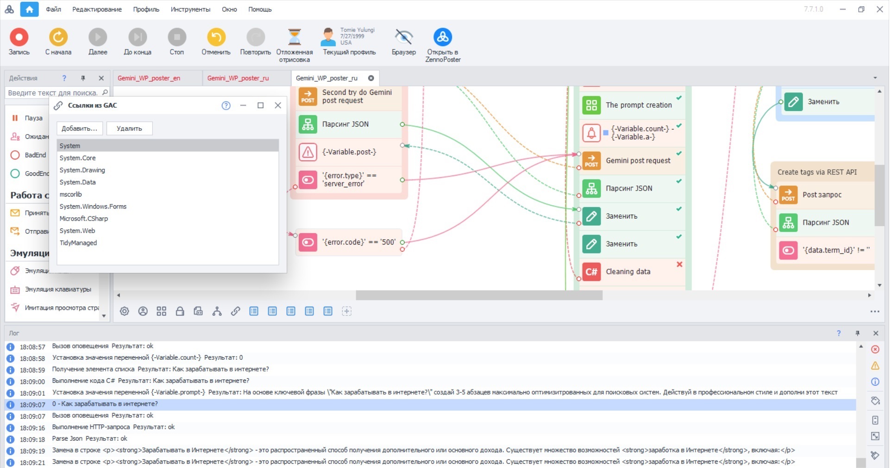Select the Gemini post request node
891x468 pixels.
pyautogui.click(x=632, y=161)
